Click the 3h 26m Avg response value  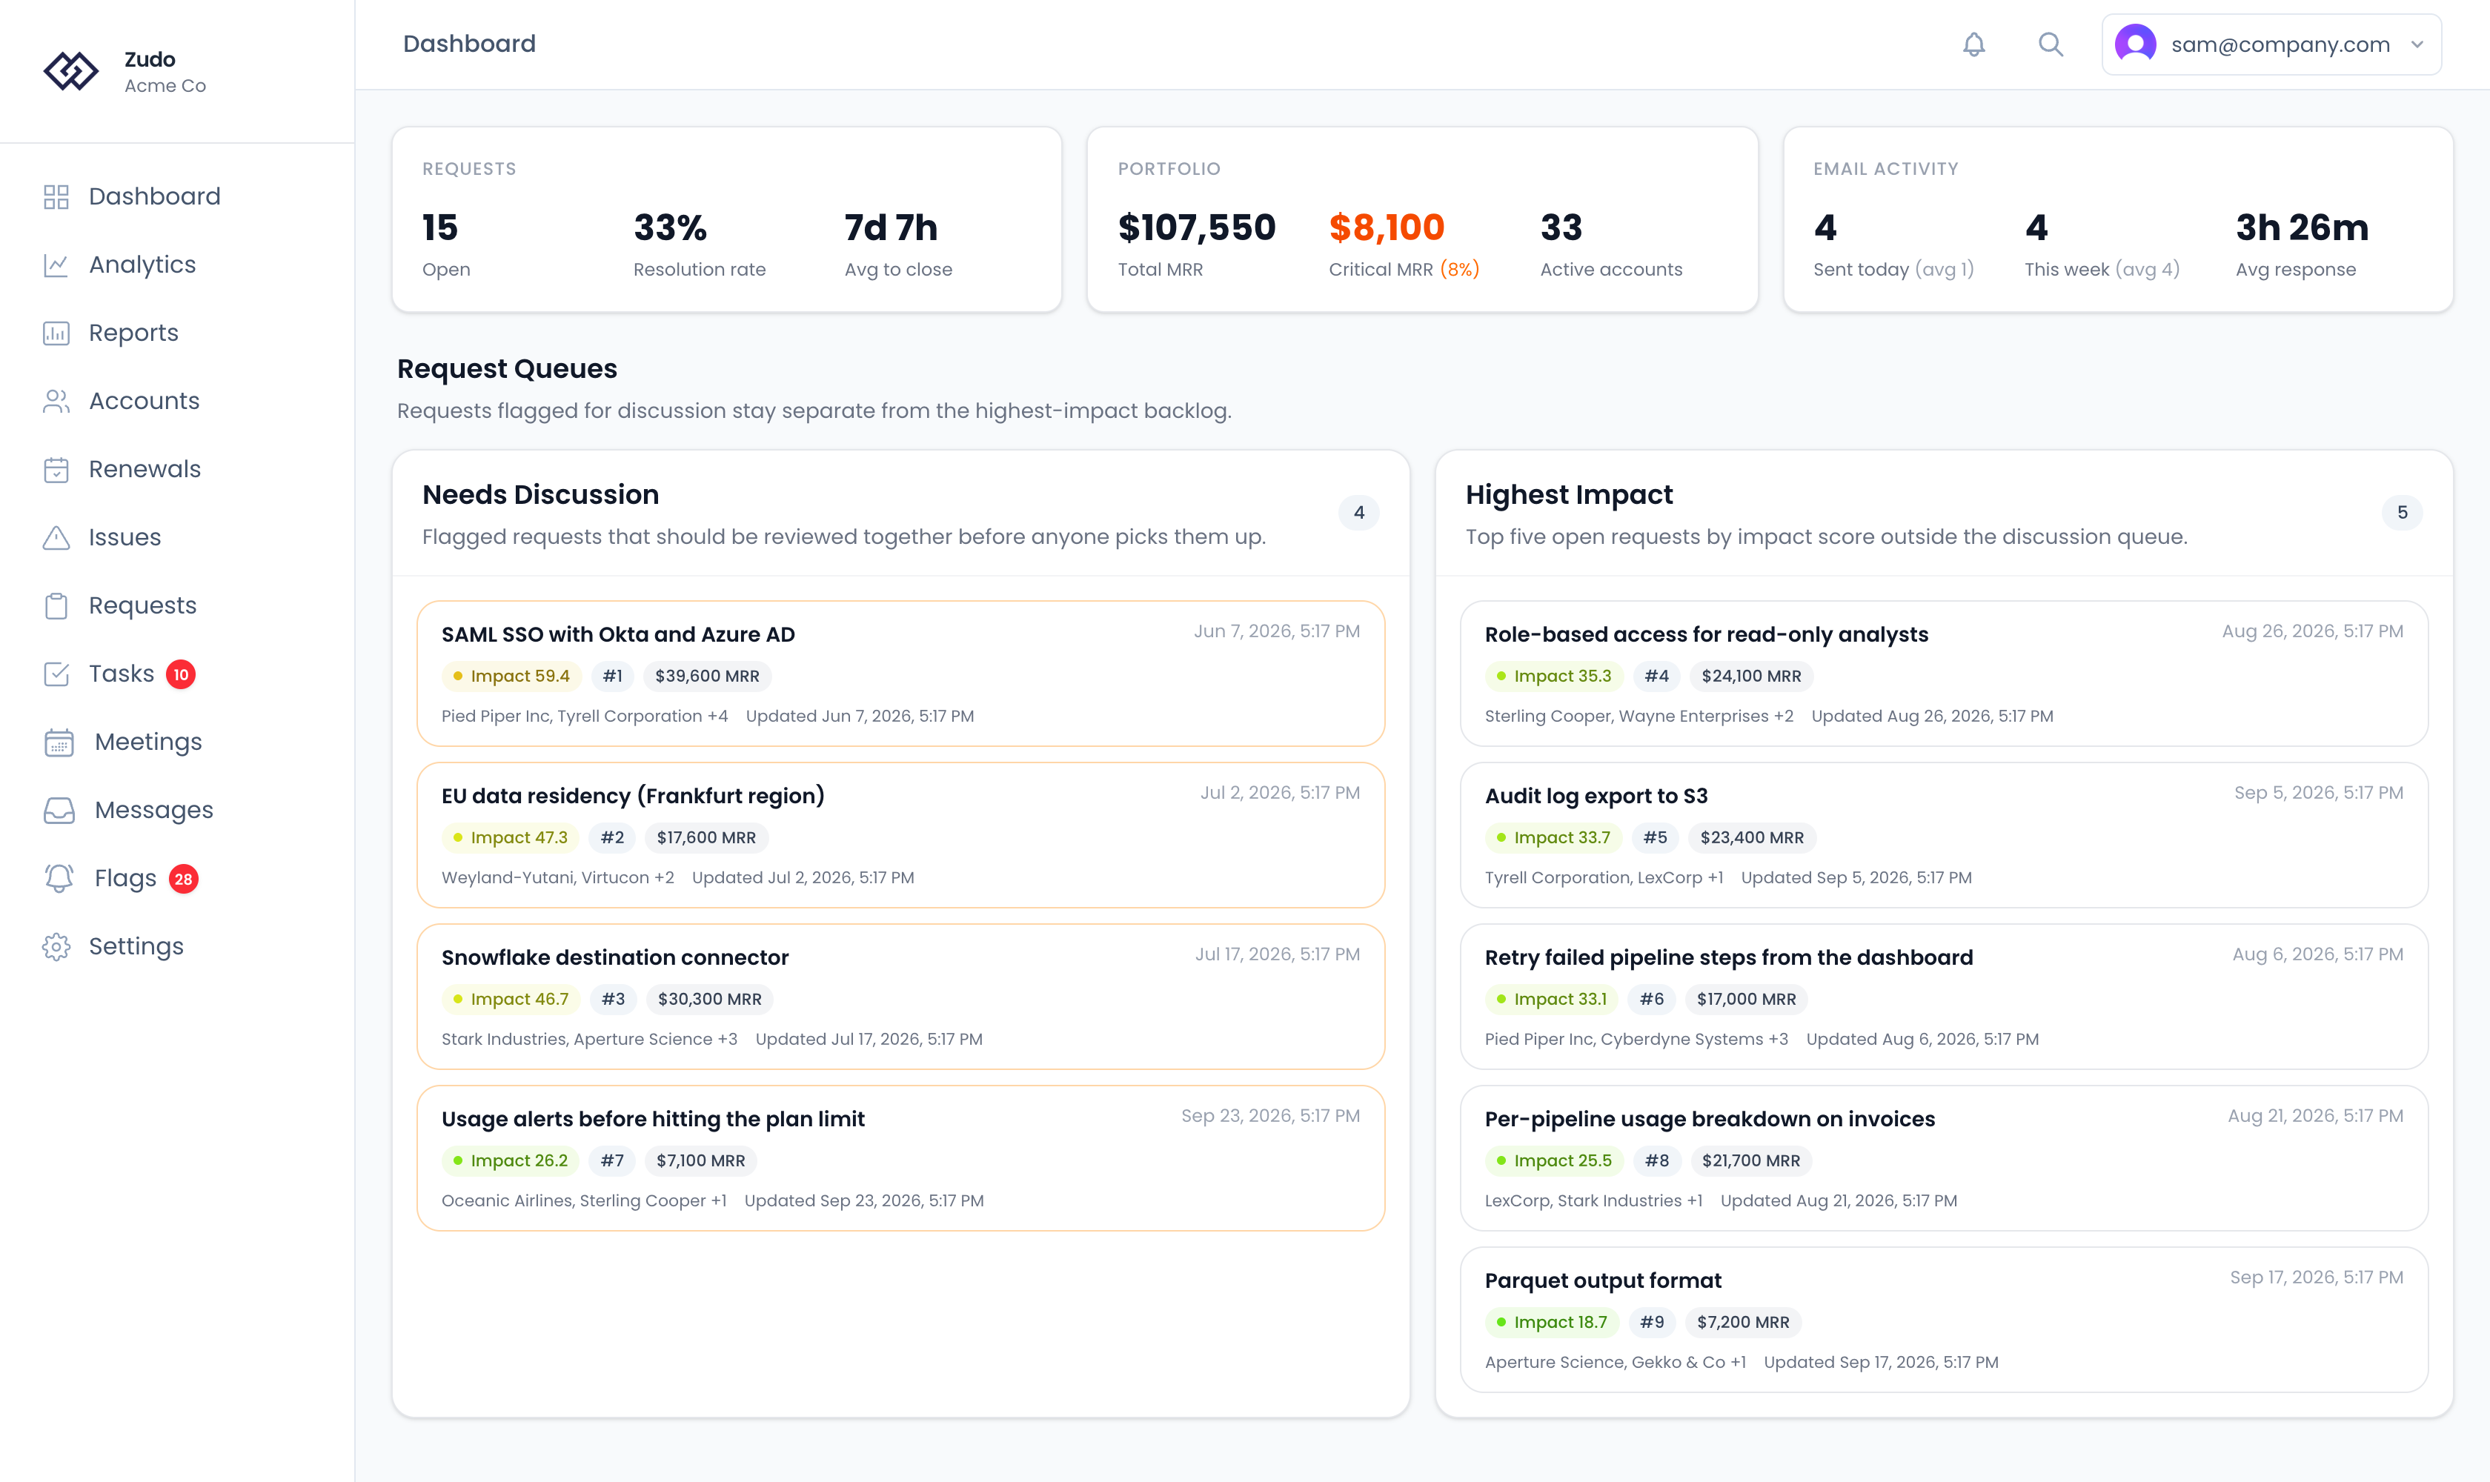click(x=2301, y=227)
